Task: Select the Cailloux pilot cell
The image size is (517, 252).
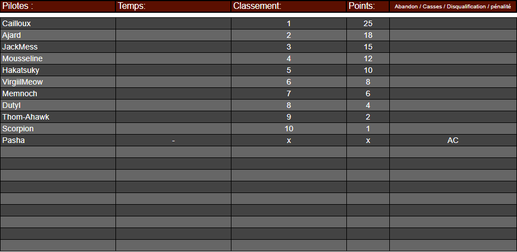Action: (x=57, y=23)
